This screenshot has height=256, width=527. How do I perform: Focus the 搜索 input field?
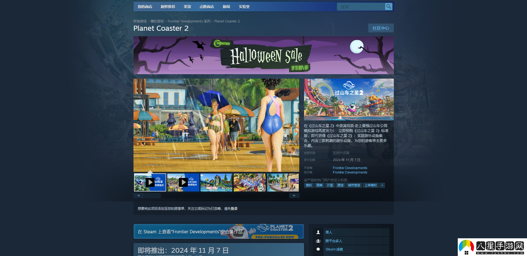[361, 7]
